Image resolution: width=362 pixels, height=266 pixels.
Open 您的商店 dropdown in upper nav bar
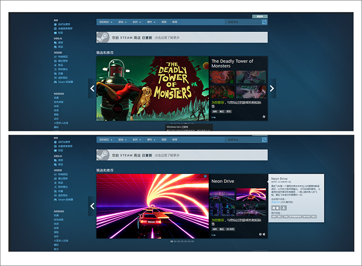(106, 22)
